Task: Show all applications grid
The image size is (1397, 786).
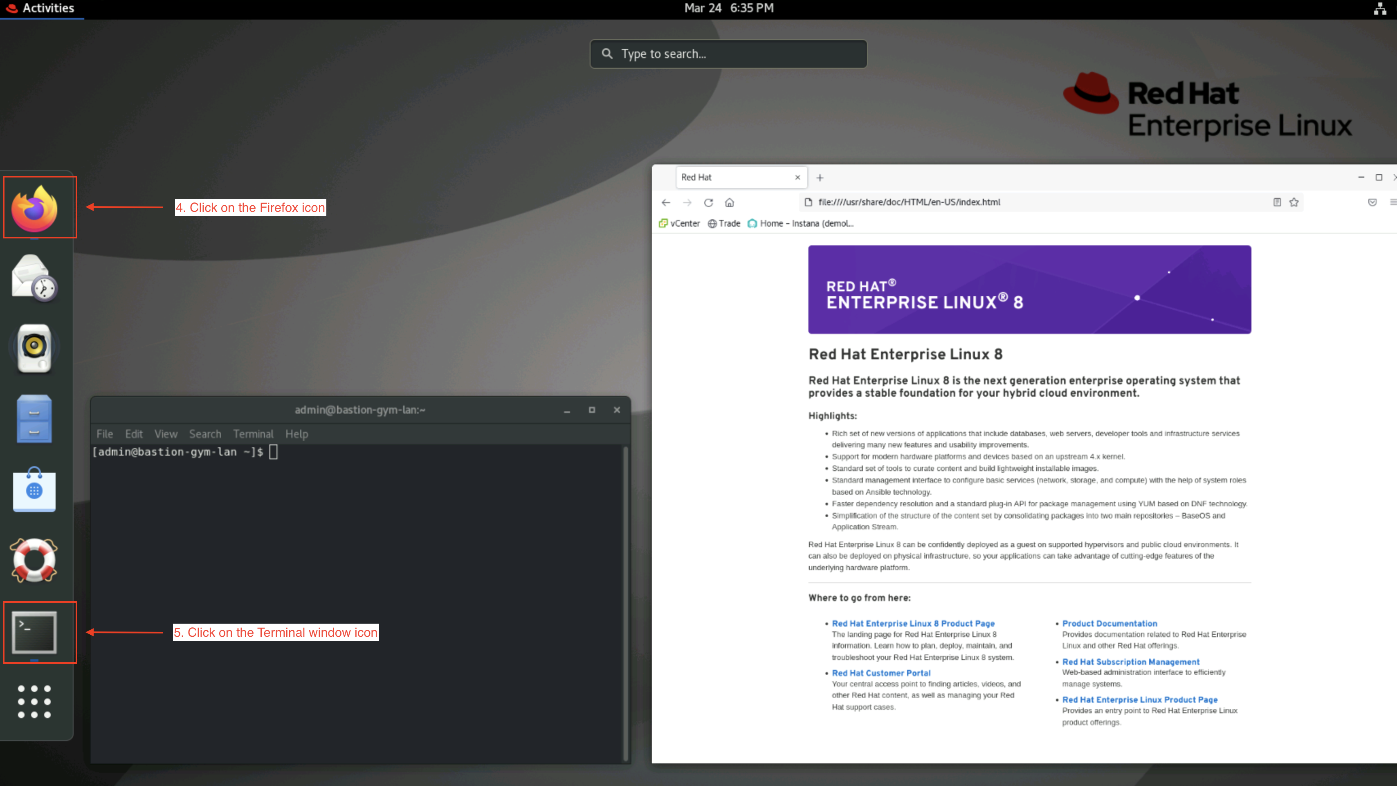Action: pos(35,701)
